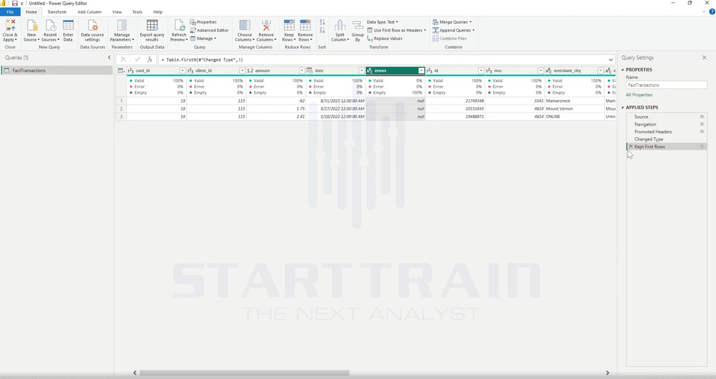Open the Merge Queries dropdown

pyautogui.click(x=452, y=22)
